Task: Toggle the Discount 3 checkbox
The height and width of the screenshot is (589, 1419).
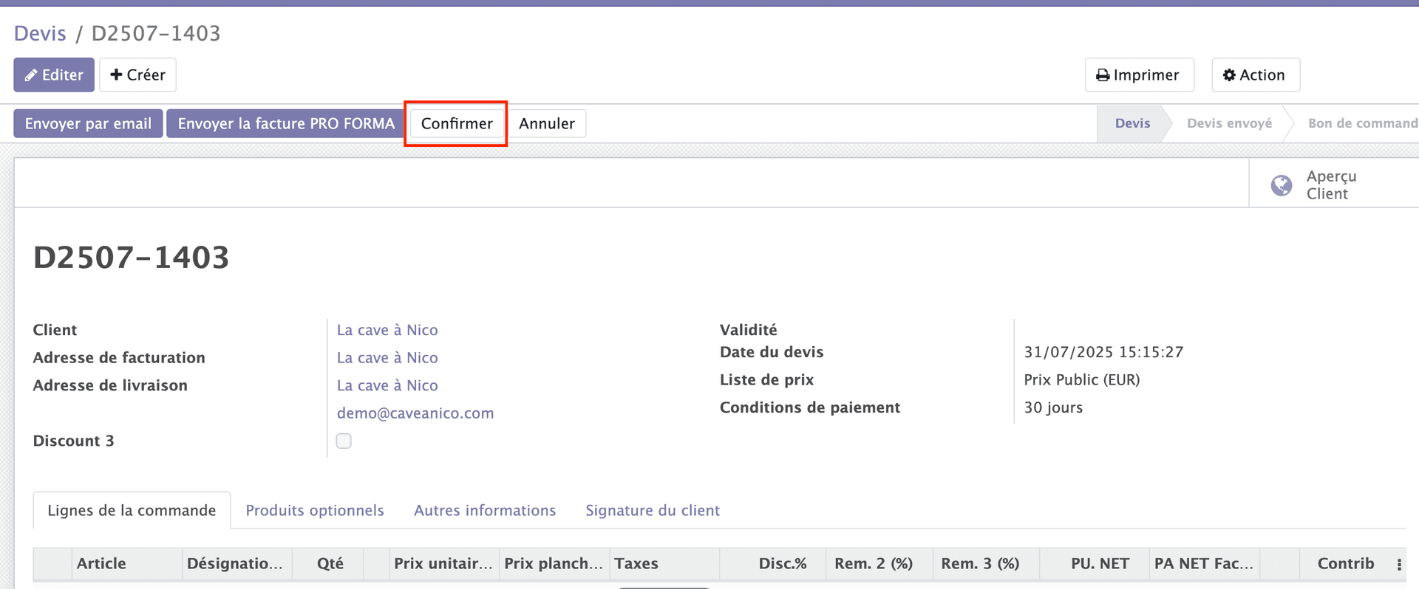Action: [x=344, y=441]
